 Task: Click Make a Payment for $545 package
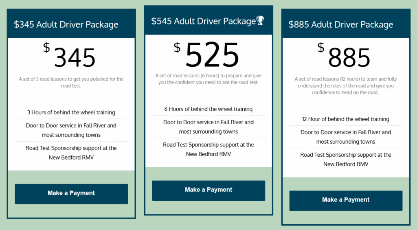click(x=208, y=191)
